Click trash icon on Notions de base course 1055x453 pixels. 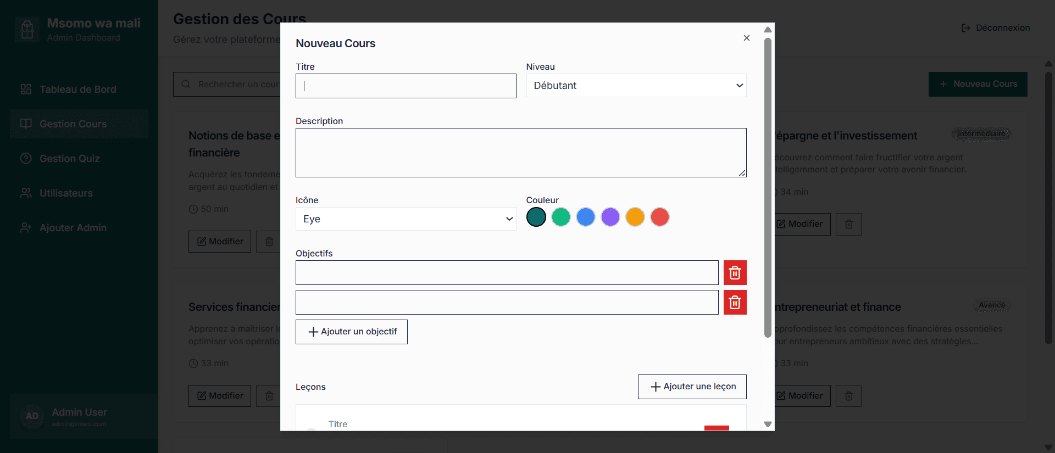(x=269, y=242)
